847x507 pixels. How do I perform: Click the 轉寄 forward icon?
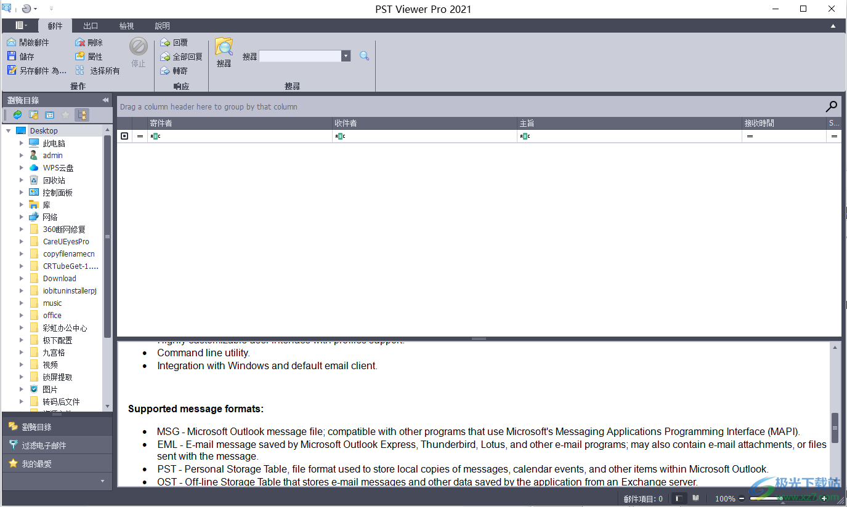(x=165, y=71)
